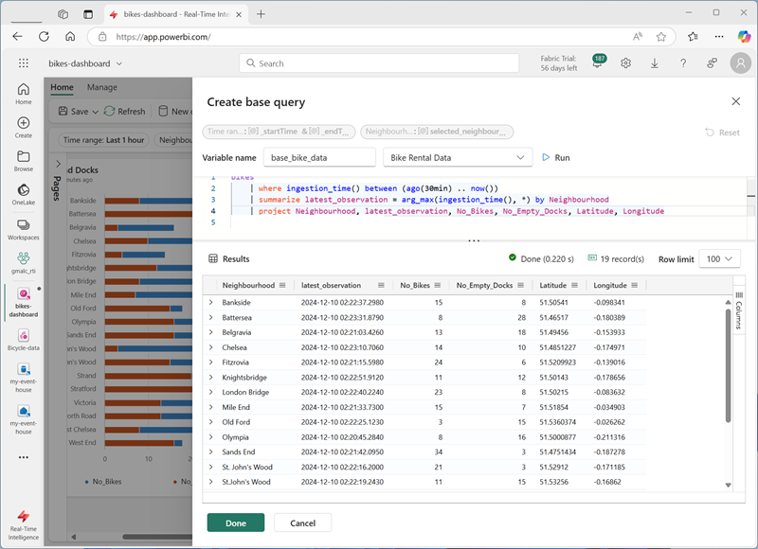
Task: Open the second my-eventhouse sidebar item
Action: click(23, 420)
